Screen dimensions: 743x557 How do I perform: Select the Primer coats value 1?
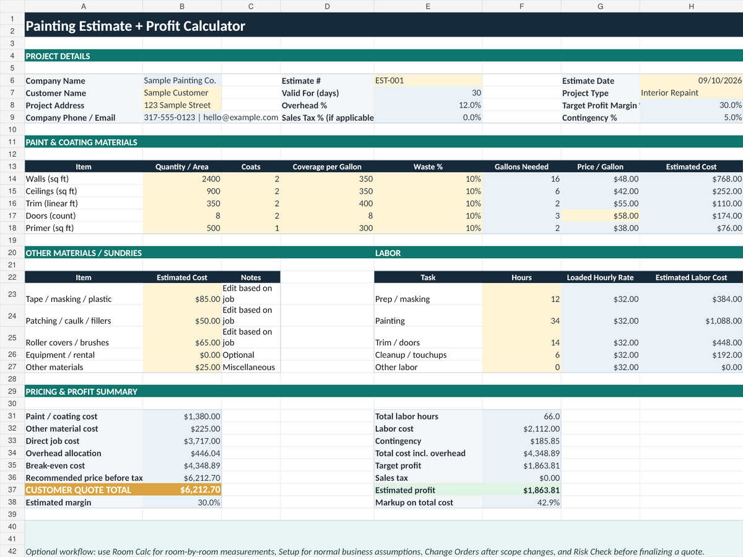pos(250,228)
